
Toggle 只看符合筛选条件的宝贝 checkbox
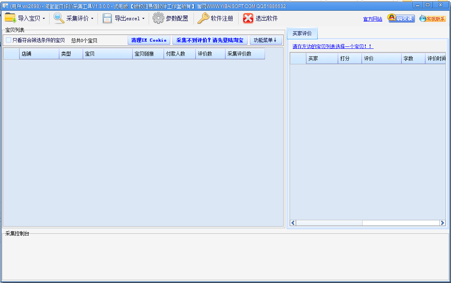9,40
